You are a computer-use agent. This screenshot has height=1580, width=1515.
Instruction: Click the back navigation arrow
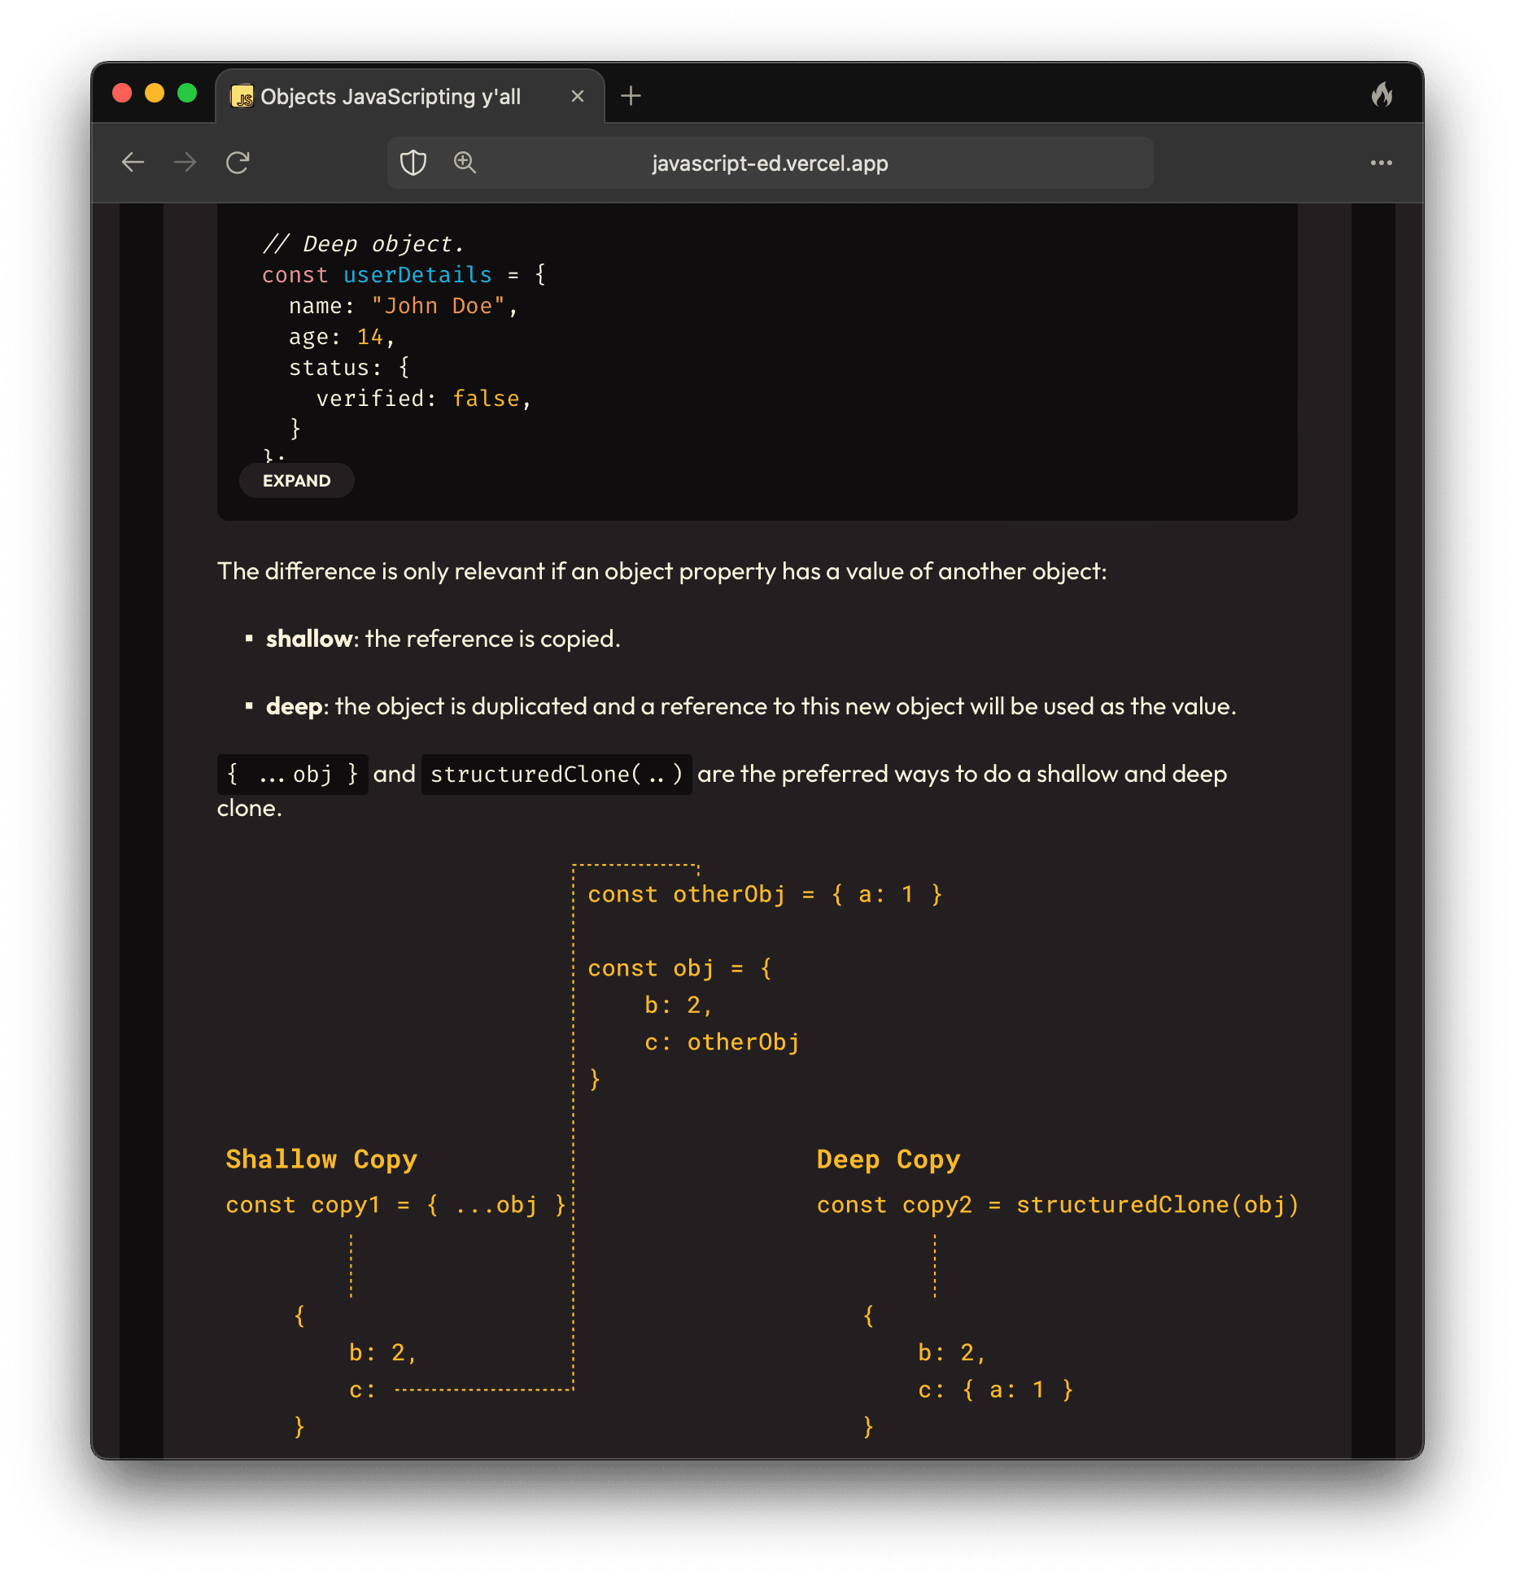[x=133, y=163]
